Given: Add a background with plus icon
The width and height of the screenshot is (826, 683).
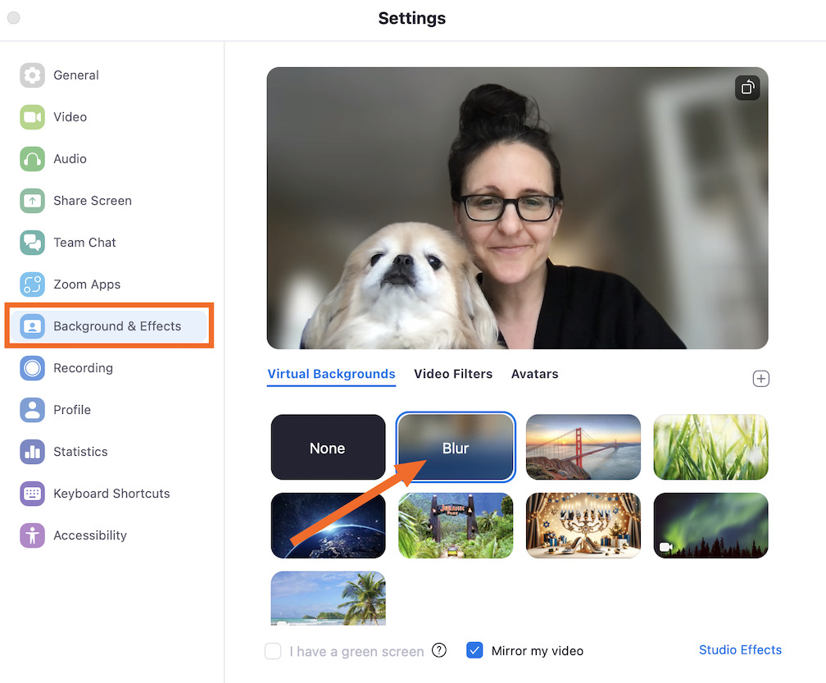Looking at the screenshot, I should click(760, 378).
